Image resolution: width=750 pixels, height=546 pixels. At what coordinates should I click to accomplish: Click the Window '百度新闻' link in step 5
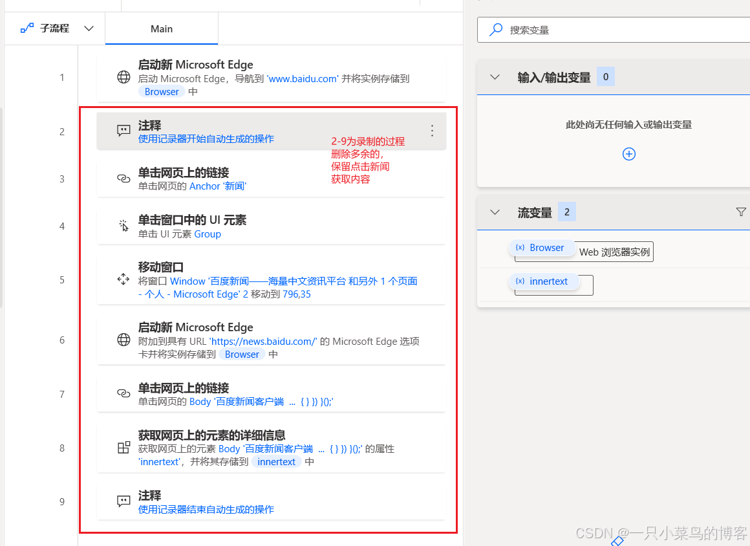278,287
